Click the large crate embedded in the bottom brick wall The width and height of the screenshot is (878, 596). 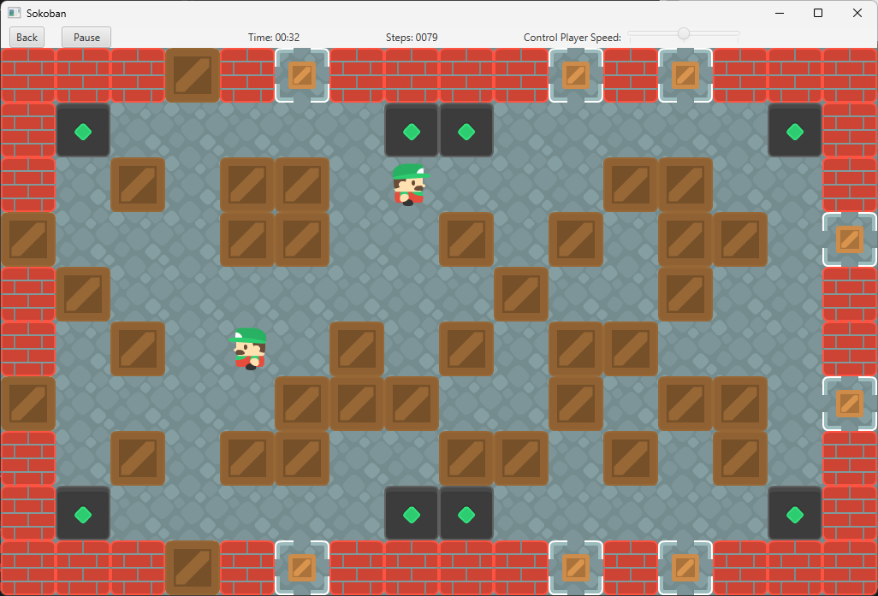[x=193, y=568]
